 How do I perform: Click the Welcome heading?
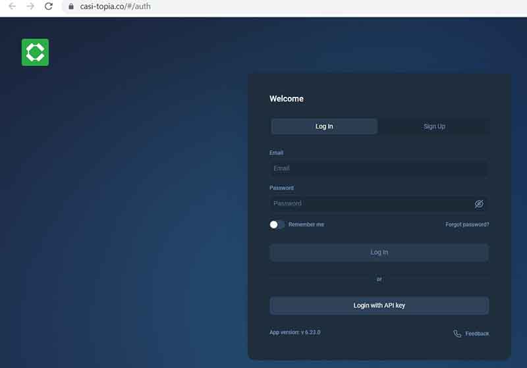(x=287, y=99)
